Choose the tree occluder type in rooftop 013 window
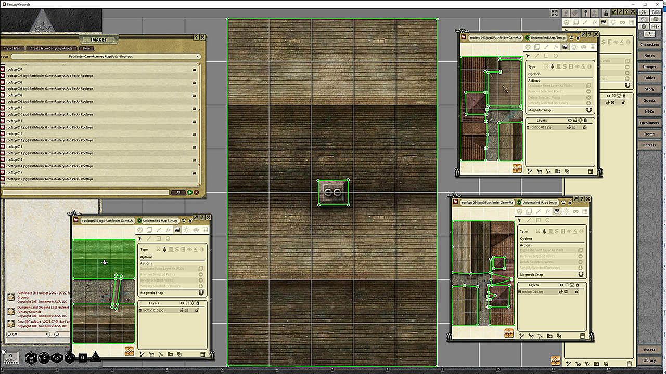This screenshot has width=666, height=374. pyautogui.click(x=553, y=66)
